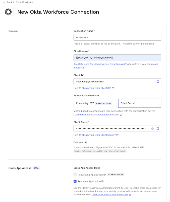Click the COMING SOON badge
This screenshot has height=202, width=170.
(115, 175)
